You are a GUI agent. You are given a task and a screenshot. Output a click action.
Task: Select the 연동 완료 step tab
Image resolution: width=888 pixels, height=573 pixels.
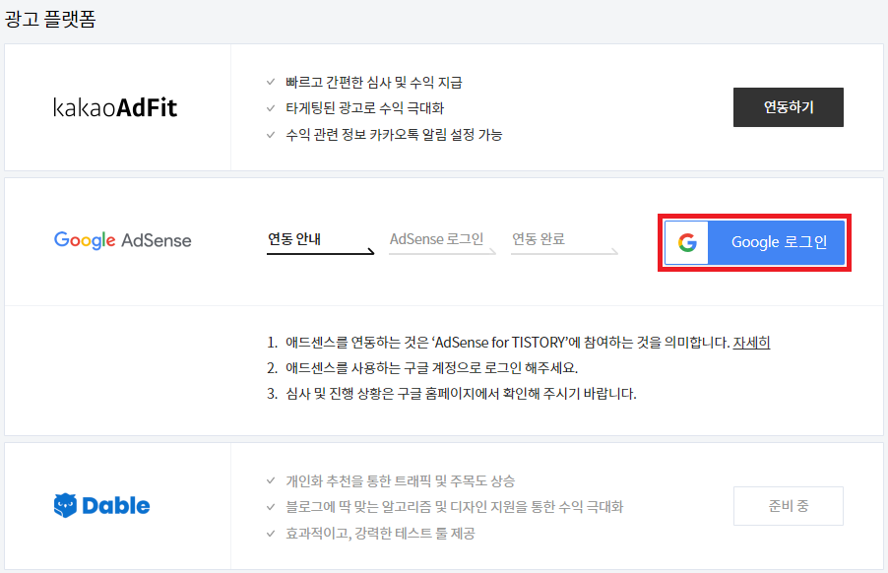click(x=564, y=242)
